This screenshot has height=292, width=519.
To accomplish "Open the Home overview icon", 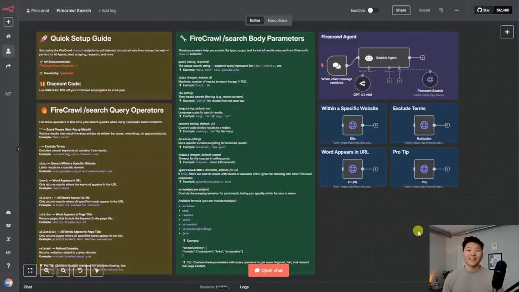I will [8, 36].
